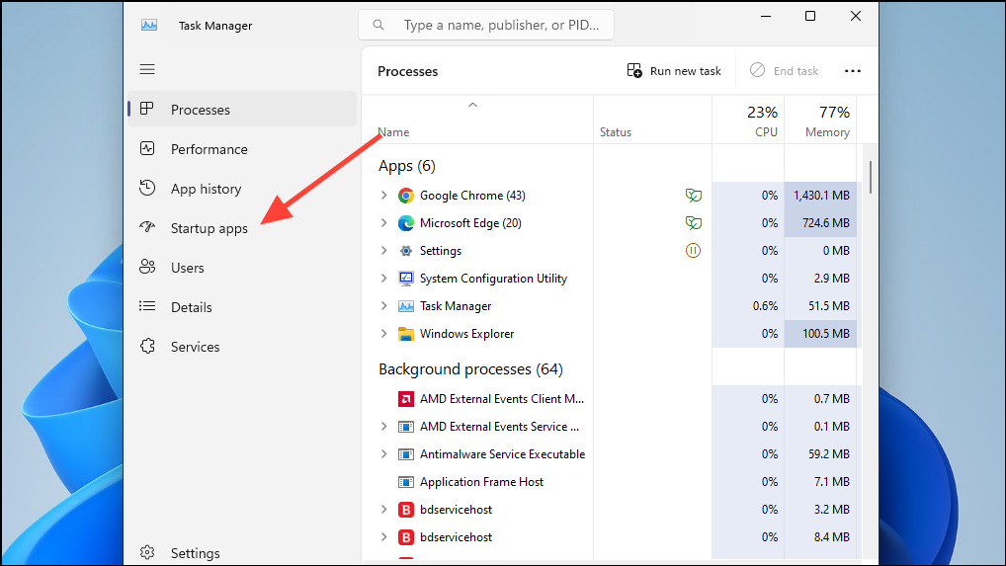Click the Settings gear icon in sidebar
Viewport: 1006px width, 566px height.
click(x=147, y=552)
